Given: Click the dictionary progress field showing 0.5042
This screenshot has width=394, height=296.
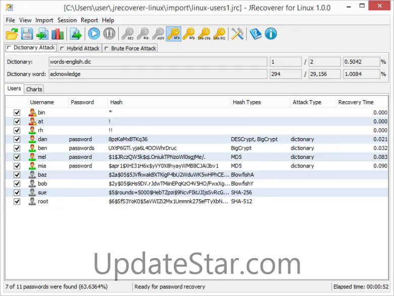Looking at the screenshot, I should [362, 62].
